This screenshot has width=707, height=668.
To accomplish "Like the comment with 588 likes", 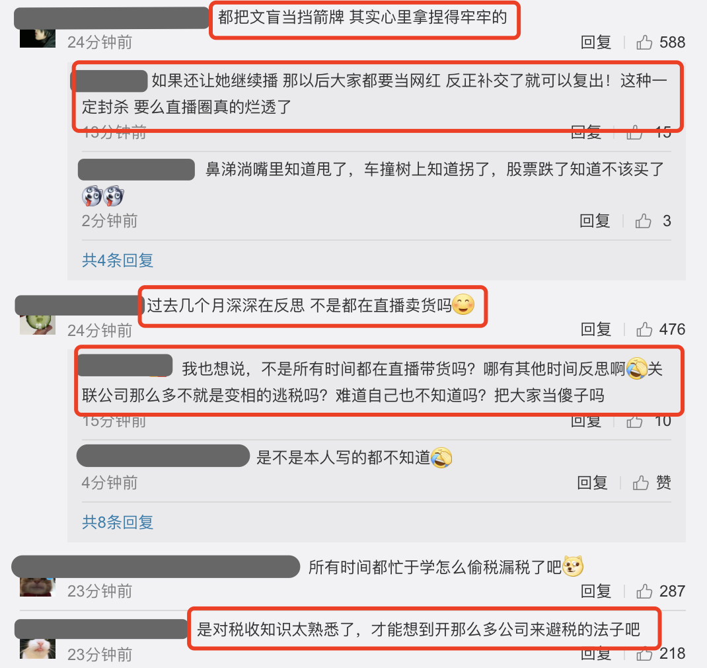I will point(644,42).
